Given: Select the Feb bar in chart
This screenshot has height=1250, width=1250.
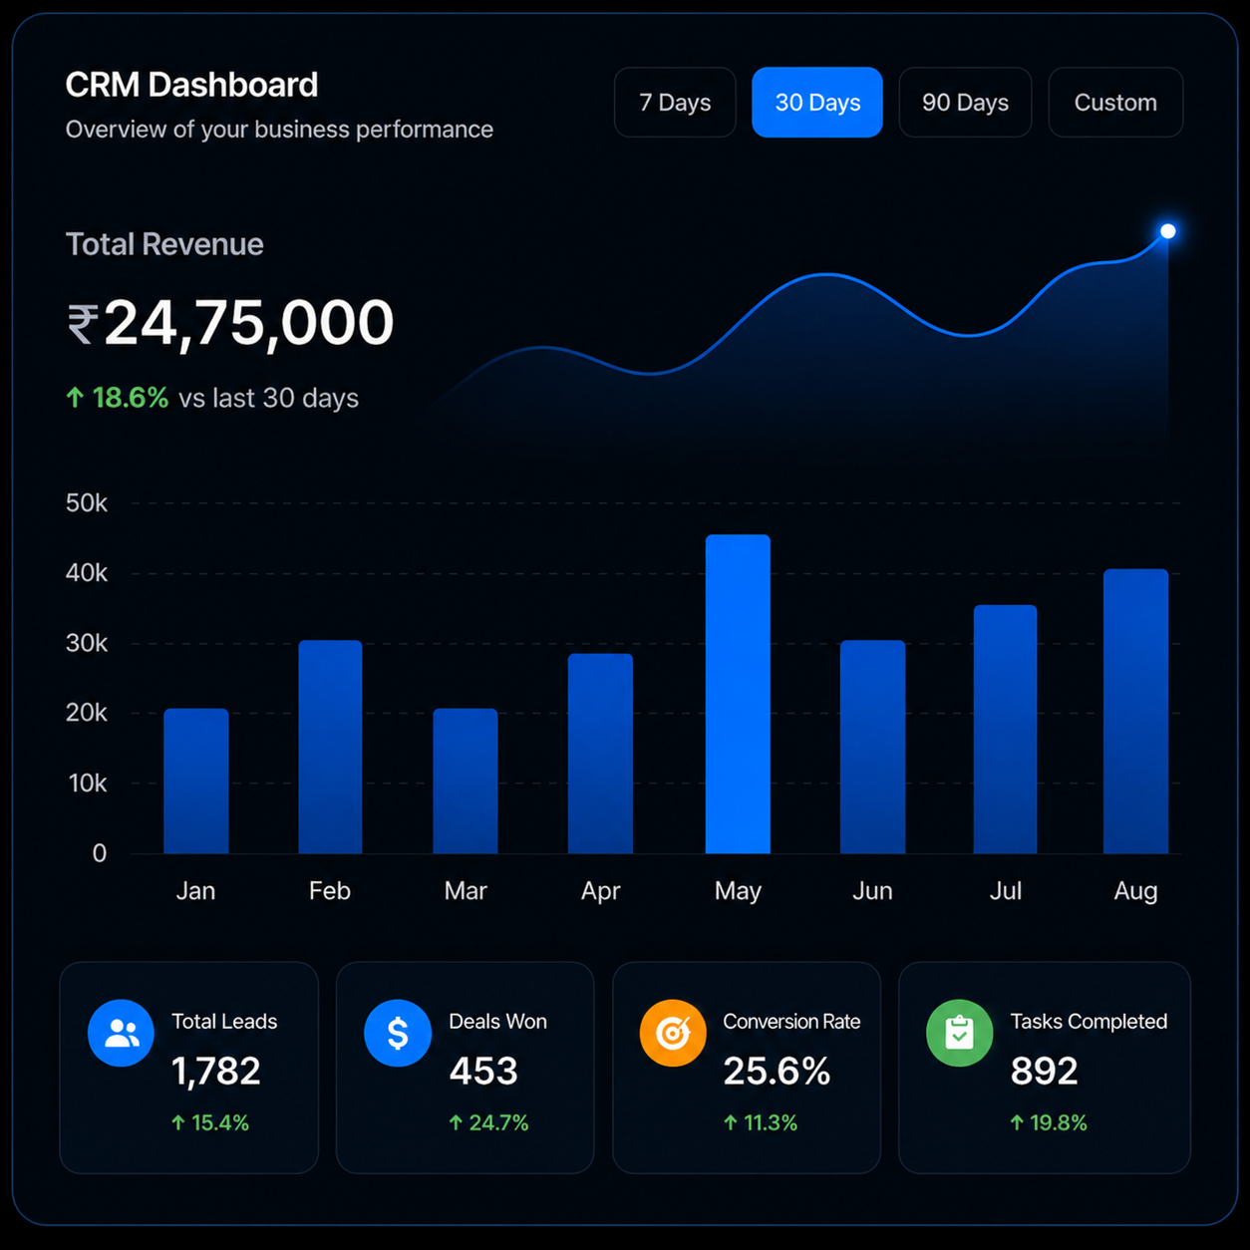Looking at the screenshot, I should click(330, 747).
